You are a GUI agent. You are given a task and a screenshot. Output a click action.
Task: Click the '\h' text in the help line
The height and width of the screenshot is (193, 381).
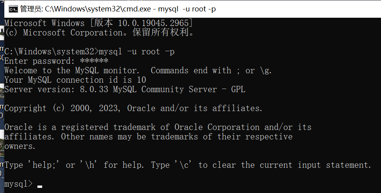pyautogui.click(x=89, y=164)
